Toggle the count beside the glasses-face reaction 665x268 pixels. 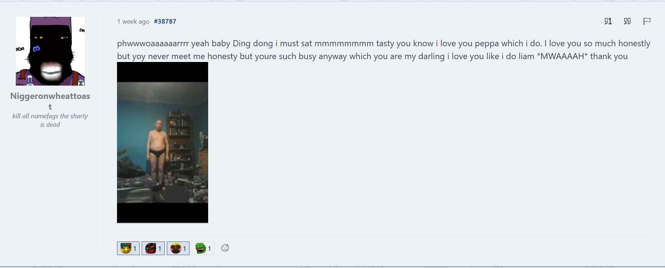click(135, 248)
